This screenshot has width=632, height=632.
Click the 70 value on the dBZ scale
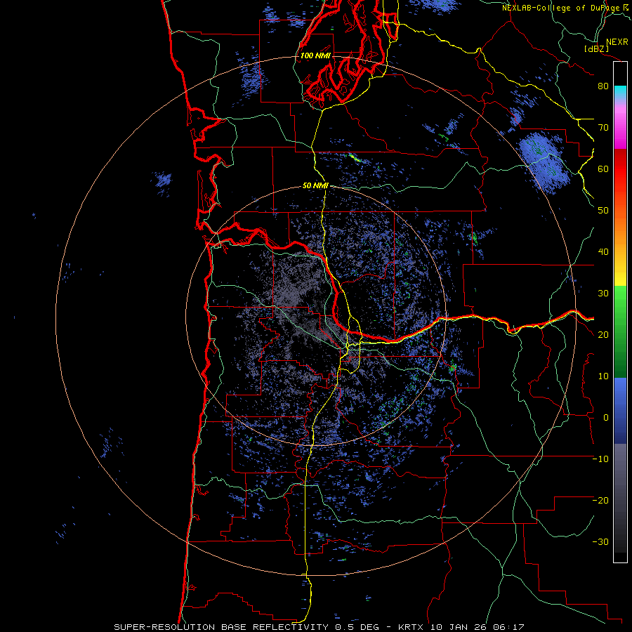click(x=603, y=128)
